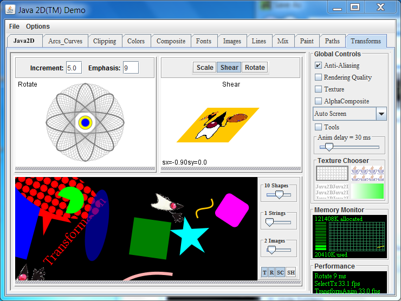
Task: Open the Options menu
Action: click(x=38, y=27)
